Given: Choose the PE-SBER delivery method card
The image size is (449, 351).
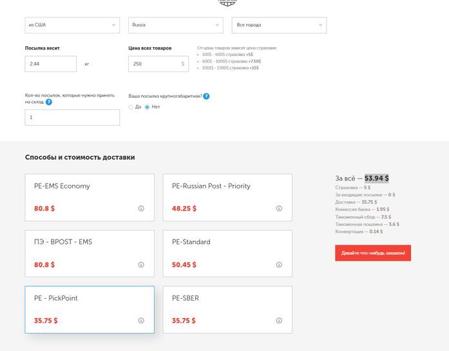Looking at the screenshot, I should 227,309.
